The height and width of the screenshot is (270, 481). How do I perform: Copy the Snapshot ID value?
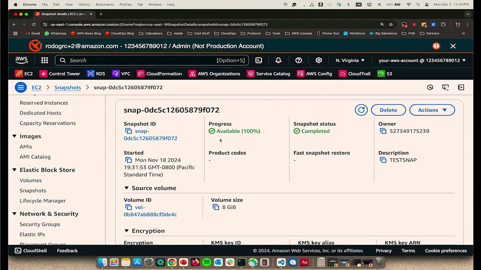tap(128, 131)
